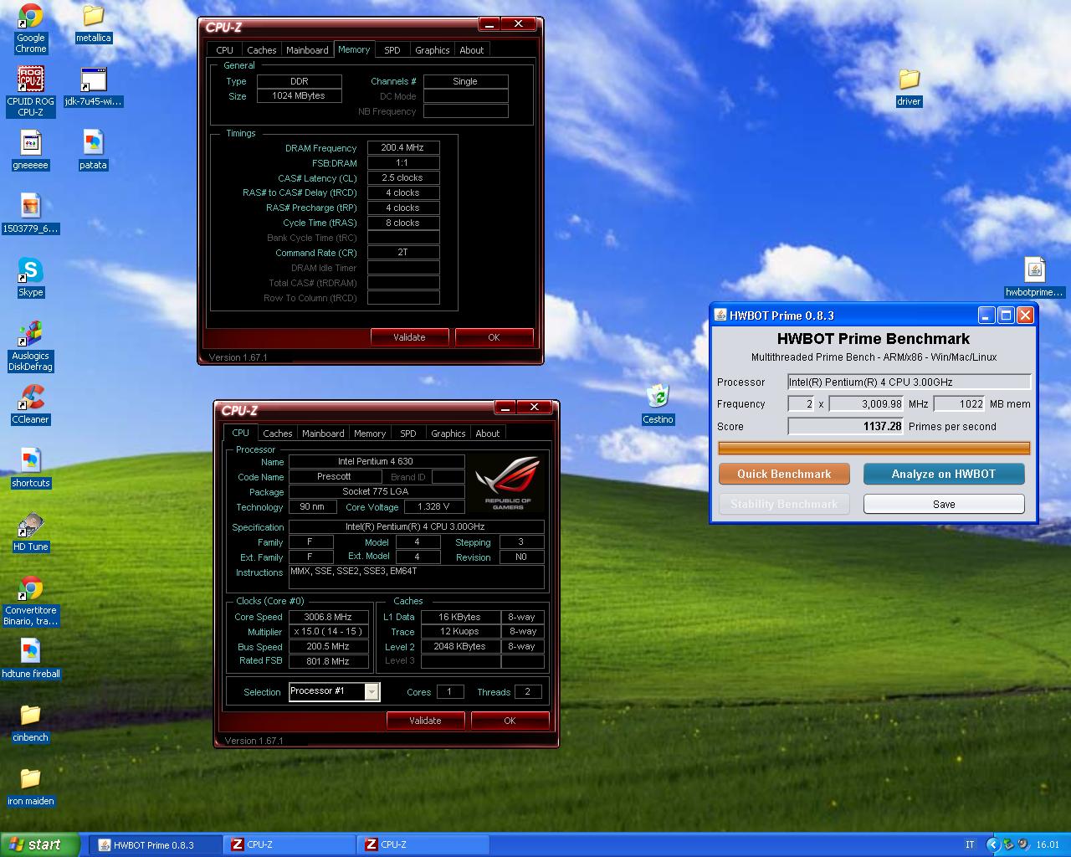Screen dimensions: 1071x857
Task: Select the Convertitore Binario Chrome shortcut
Action: click(x=31, y=601)
